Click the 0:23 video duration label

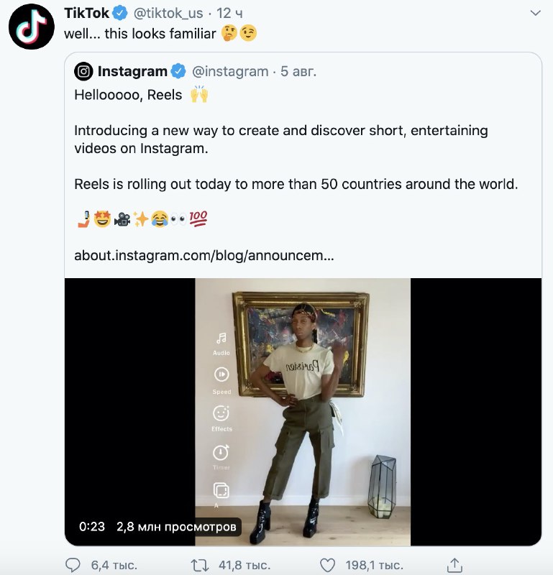92,527
